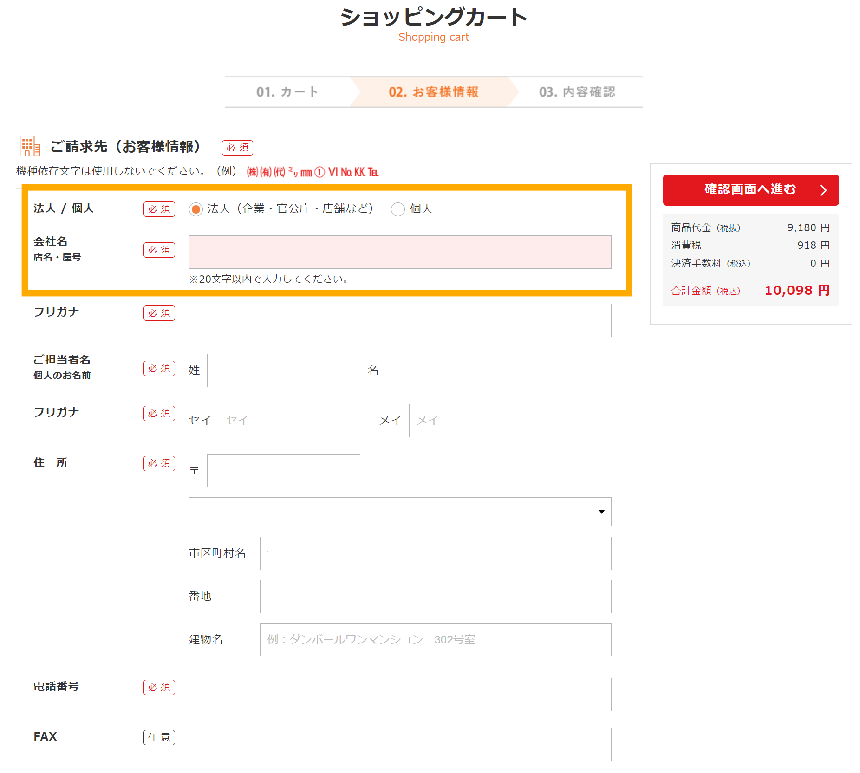Screen dimensions: 860x773
Task: Click the 姓 input field
Action: 277,370
